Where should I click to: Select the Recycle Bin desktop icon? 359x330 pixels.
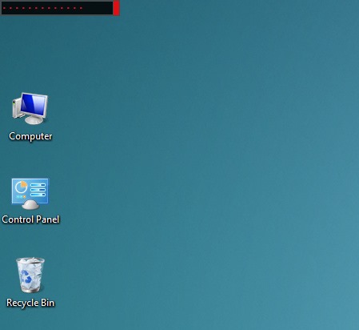(x=30, y=283)
